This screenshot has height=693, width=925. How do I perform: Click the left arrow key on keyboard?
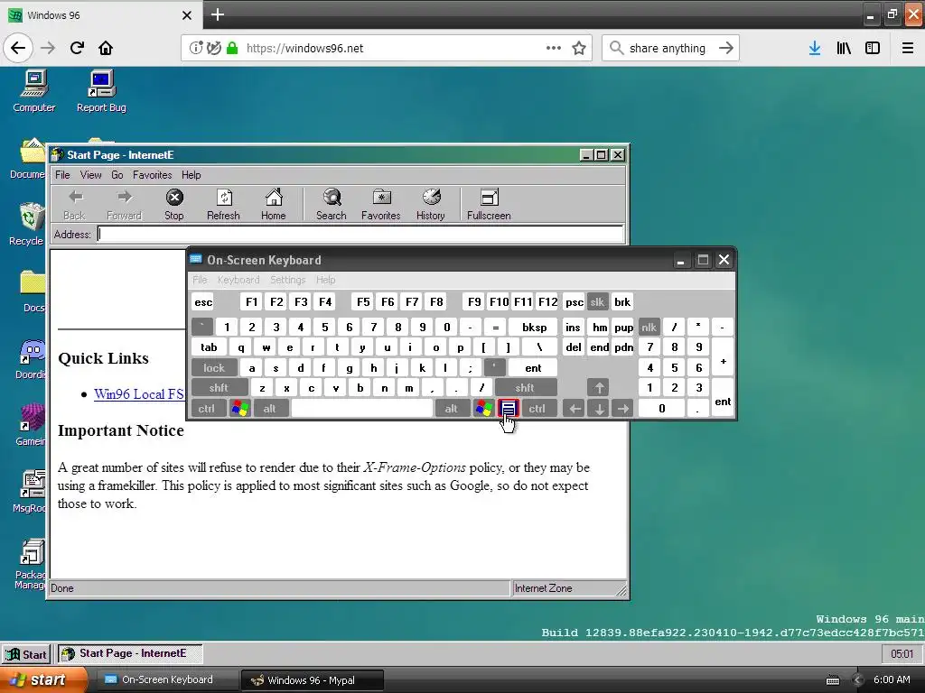[x=574, y=409]
